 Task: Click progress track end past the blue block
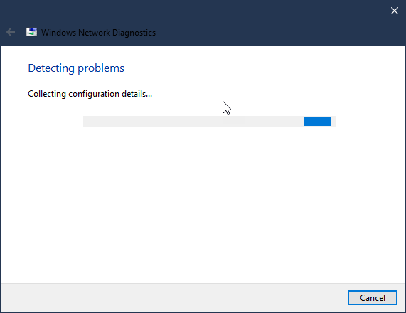(333, 121)
